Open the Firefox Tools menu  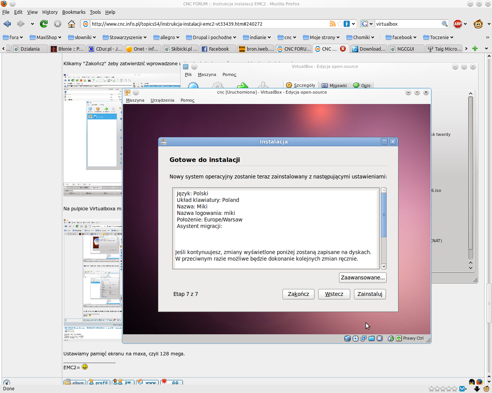pos(95,12)
